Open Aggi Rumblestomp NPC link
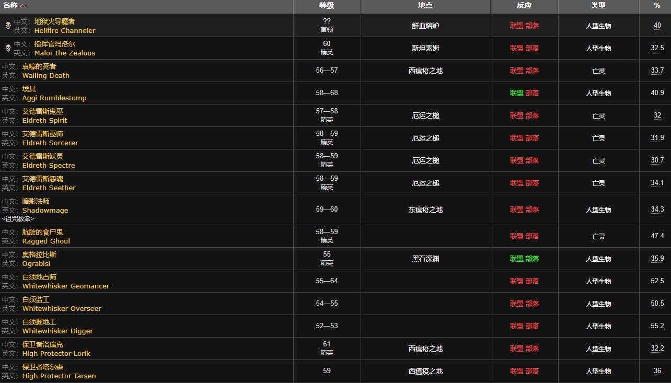The height and width of the screenshot is (383, 671). pos(54,98)
